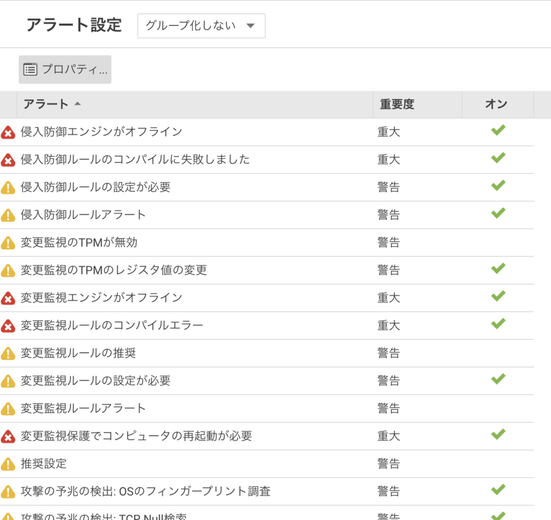This screenshot has height=520, width=551.
Task: Open the グループ化しない grouping dropdown
Action: tap(201, 26)
